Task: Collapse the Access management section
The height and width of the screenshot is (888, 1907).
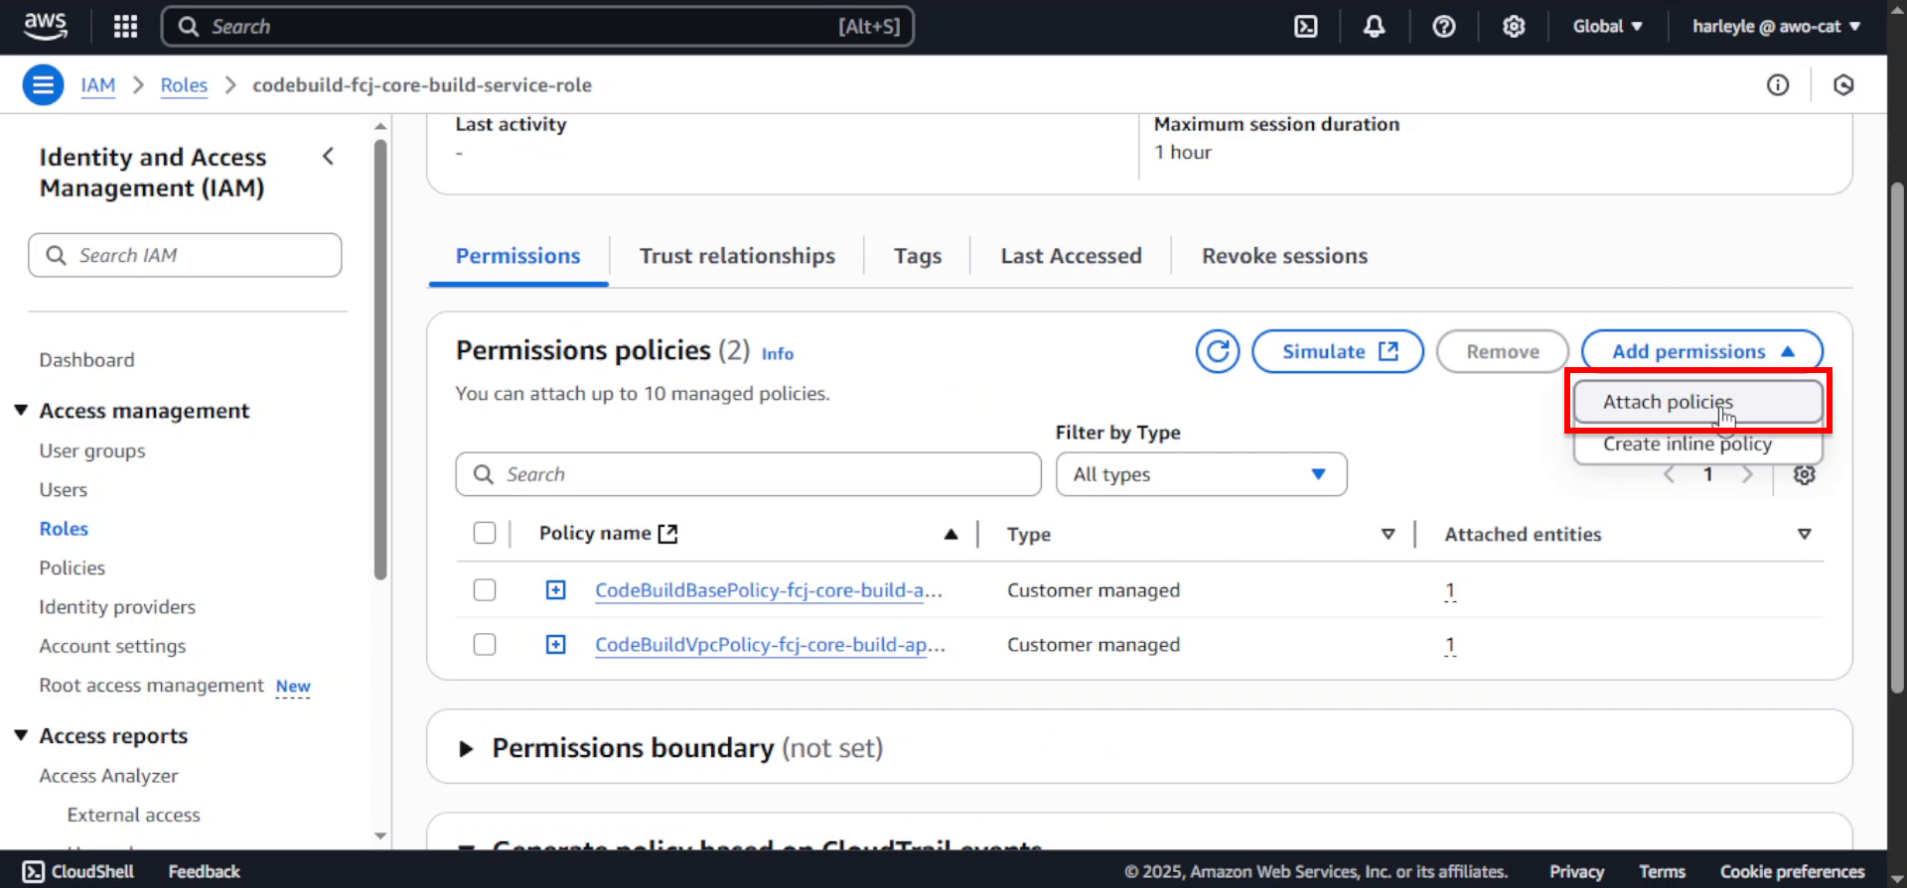Action: (21, 410)
